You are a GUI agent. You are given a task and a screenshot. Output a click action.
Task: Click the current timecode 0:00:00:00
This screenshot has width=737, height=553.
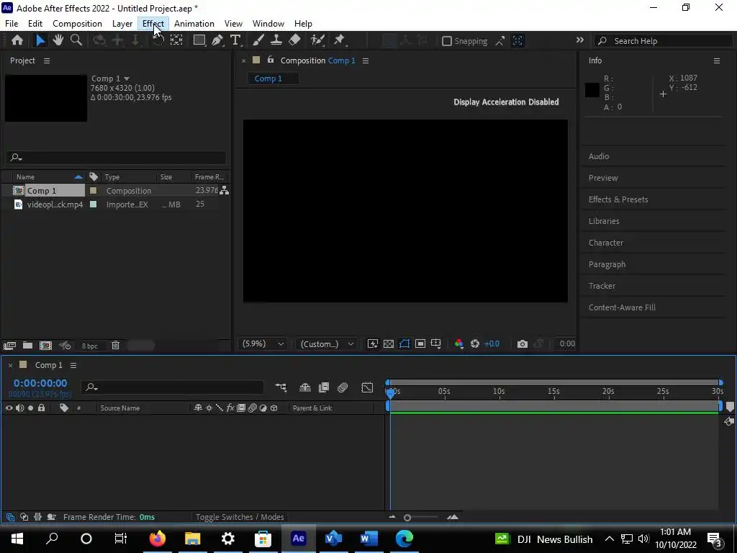click(40, 383)
